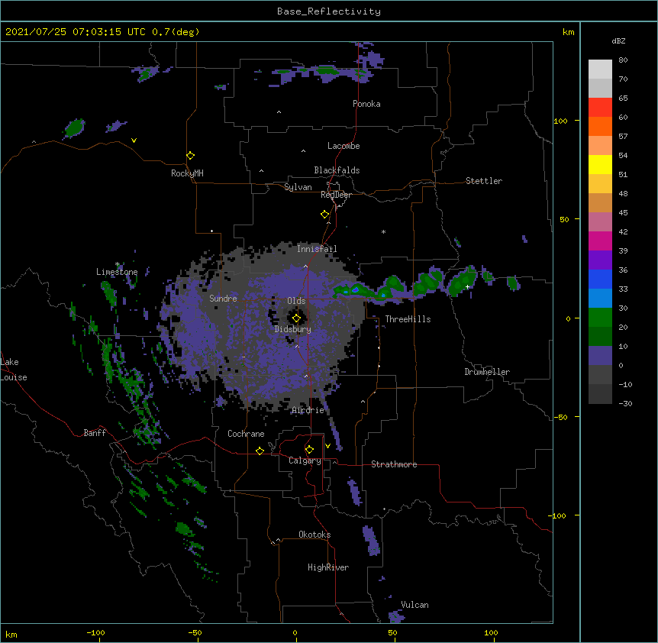Image resolution: width=658 pixels, height=643 pixels.
Task: Click the Olds town label
Action: tap(296, 301)
